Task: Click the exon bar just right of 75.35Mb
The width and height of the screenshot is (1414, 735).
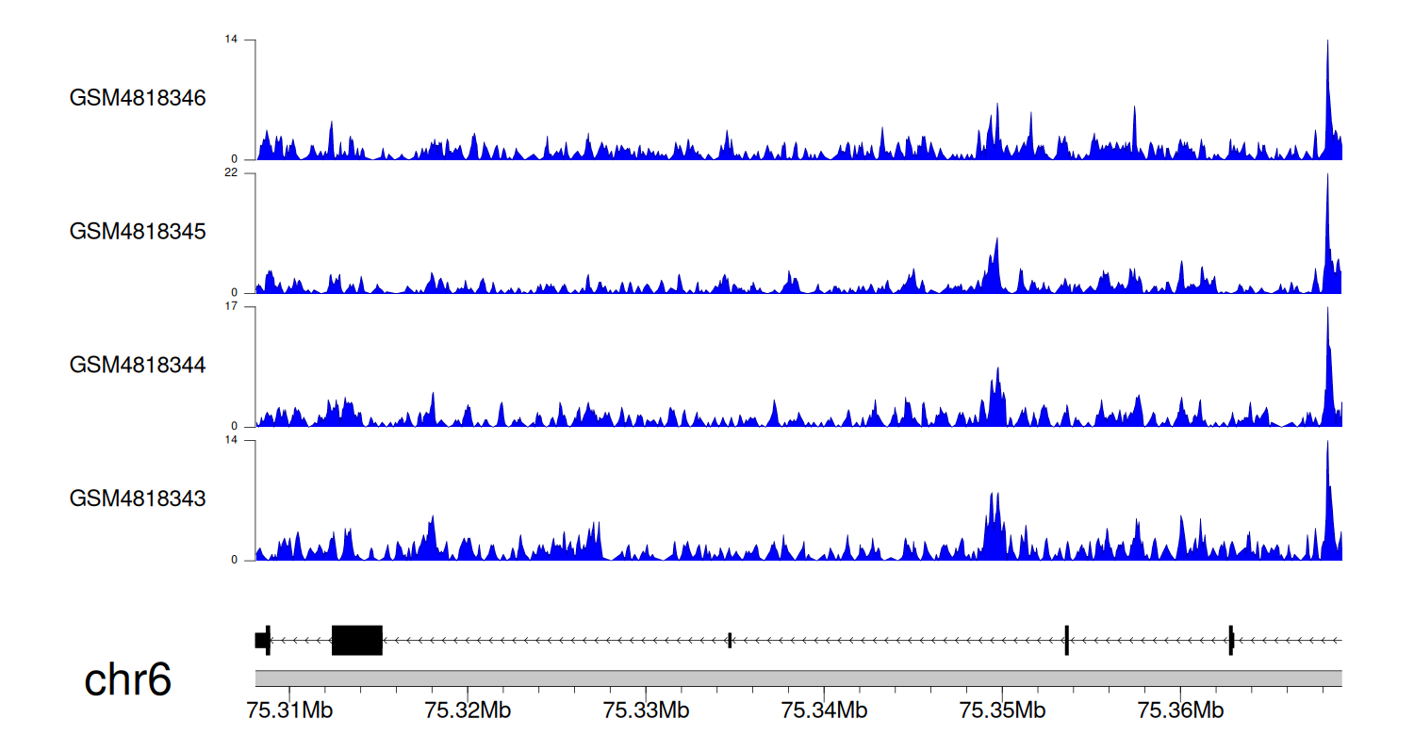Action: tap(1066, 640)
